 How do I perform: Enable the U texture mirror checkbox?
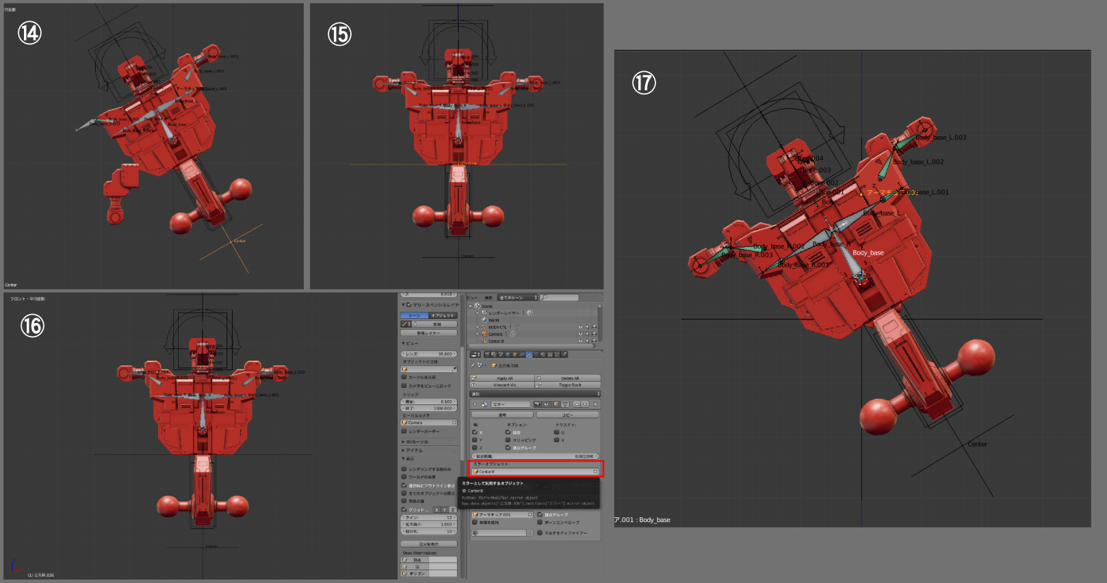(557, 432)
